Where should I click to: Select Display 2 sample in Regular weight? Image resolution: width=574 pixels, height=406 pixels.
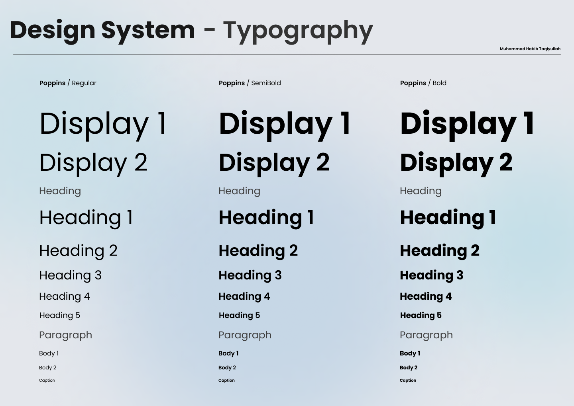tap(93, 163)
